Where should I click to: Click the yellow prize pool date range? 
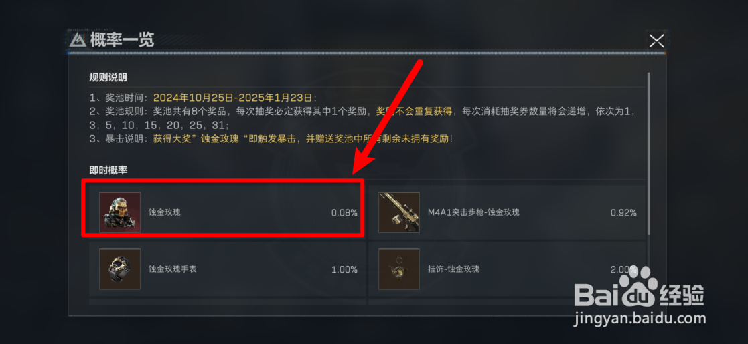click(233, 98)
